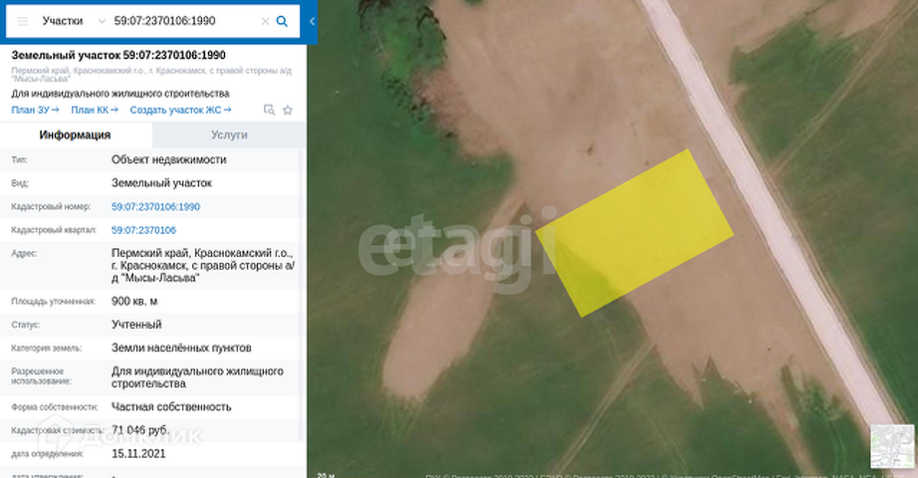This screenshot has height=478, width=918.
Task: Click the info panel vertical scrollbar
Action: (x=302, y=293)
